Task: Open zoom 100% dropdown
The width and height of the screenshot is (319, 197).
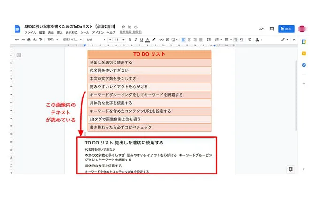Action: pos(53,40)
